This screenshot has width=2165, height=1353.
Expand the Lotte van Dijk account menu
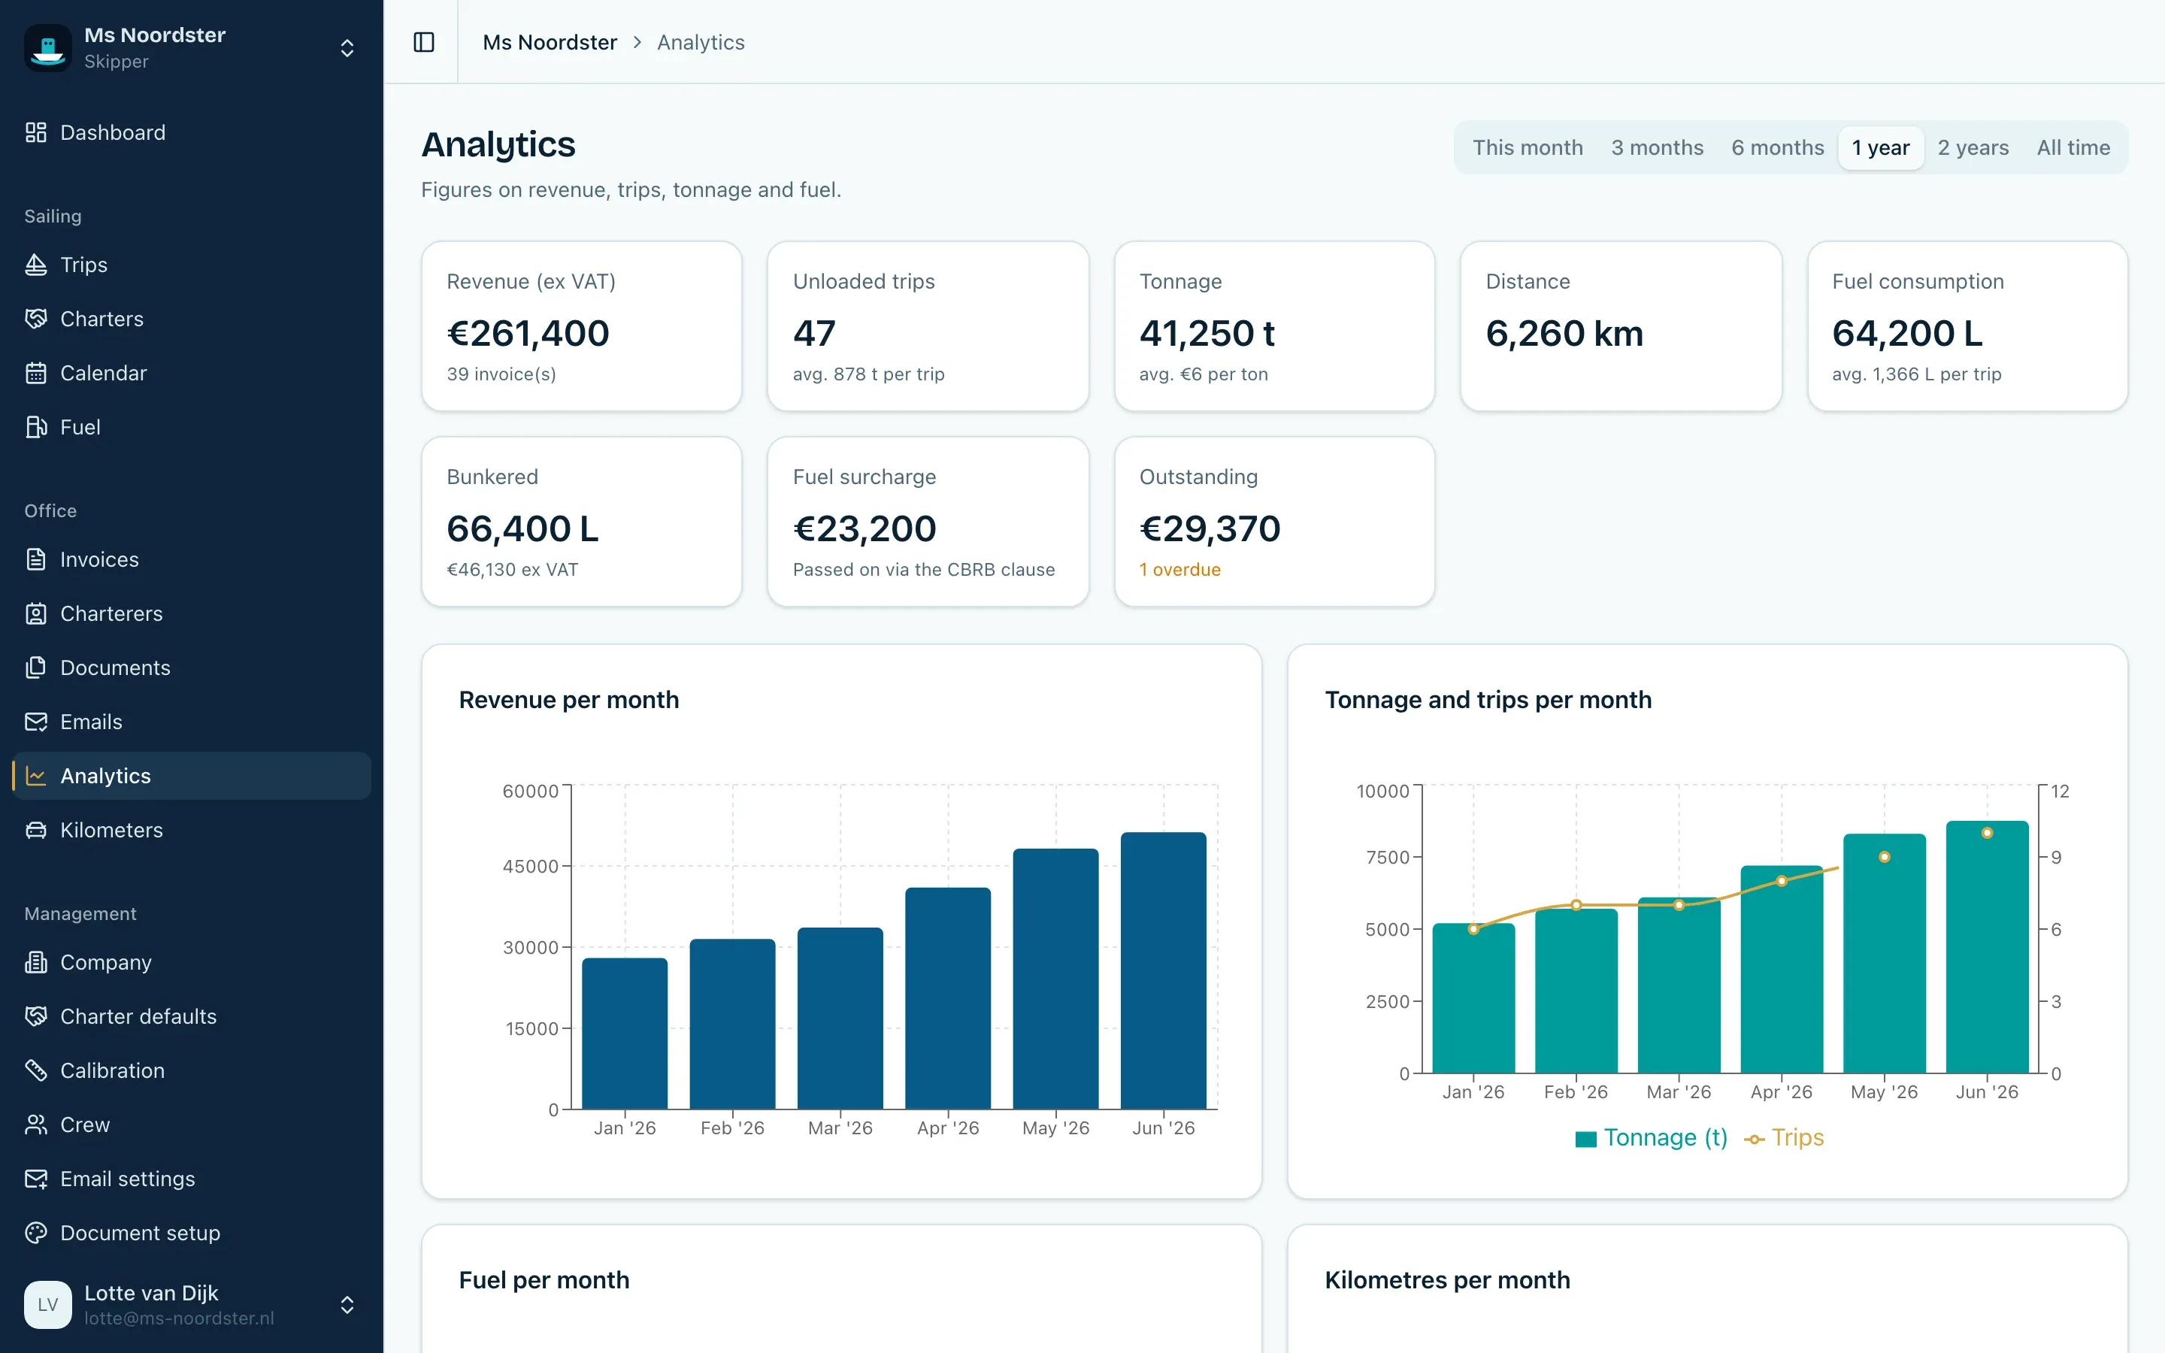[347, 1305]
